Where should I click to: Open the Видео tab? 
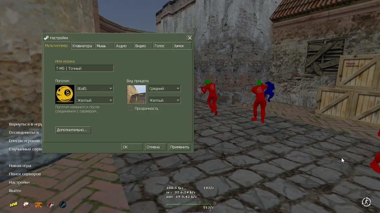141,46
